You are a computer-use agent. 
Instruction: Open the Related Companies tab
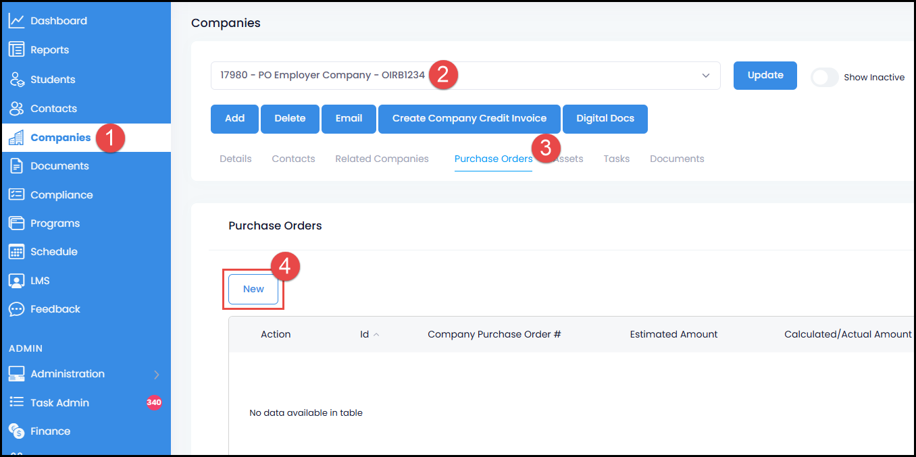[382, 159]
